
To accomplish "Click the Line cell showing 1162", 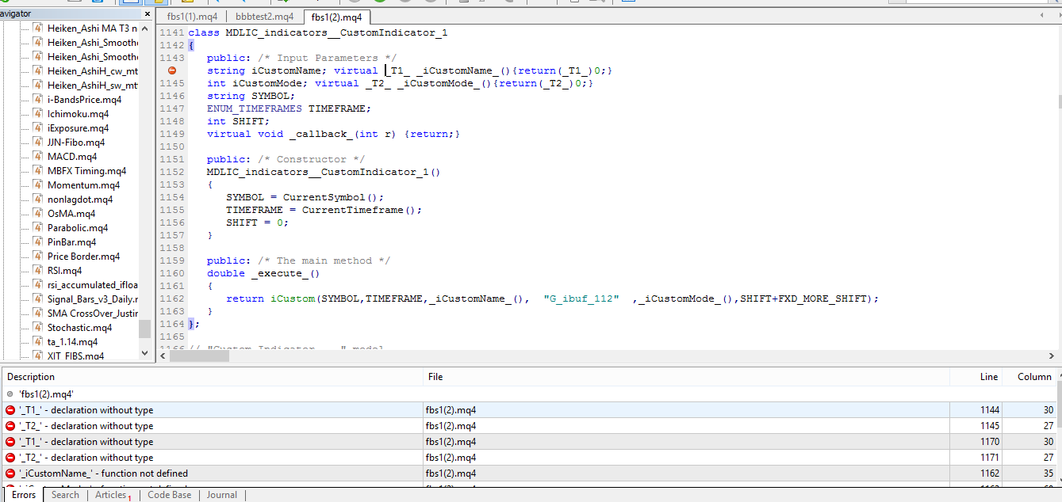I will 976,473.
